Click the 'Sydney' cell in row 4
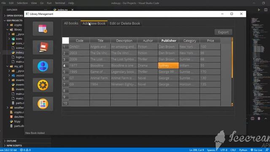Screen dimensions: 270x152 click(x=168, y=65)
